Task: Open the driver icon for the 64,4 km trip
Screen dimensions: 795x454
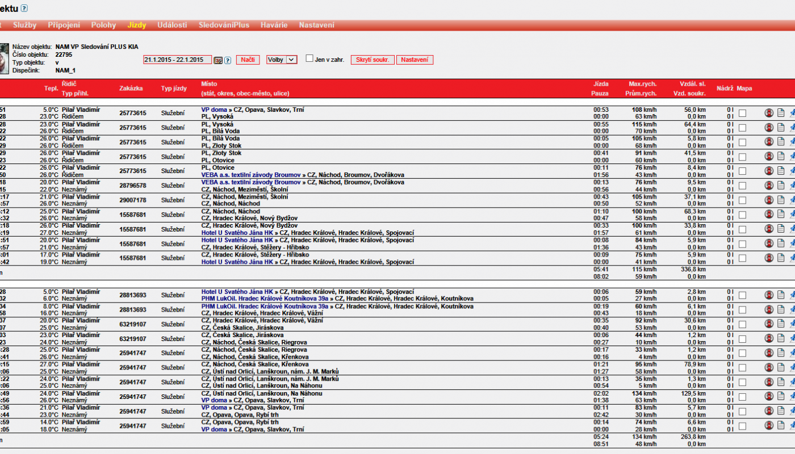Action: [769, 127]
